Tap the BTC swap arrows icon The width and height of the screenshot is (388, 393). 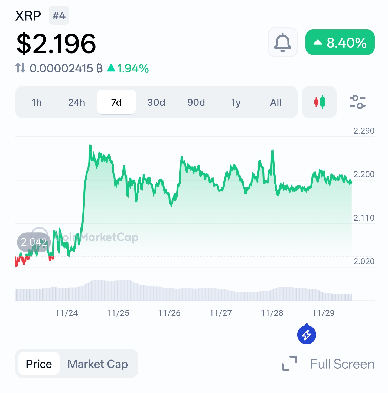pos(21,68)
